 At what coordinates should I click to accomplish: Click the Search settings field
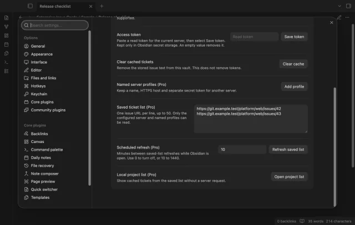(x=55, y=25)
